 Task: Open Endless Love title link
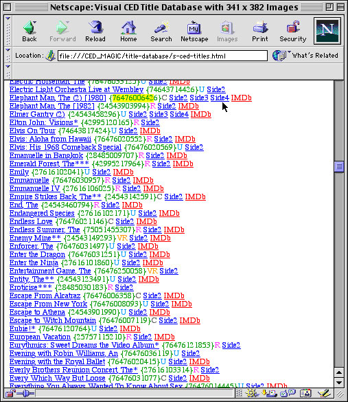coord(31,221)
